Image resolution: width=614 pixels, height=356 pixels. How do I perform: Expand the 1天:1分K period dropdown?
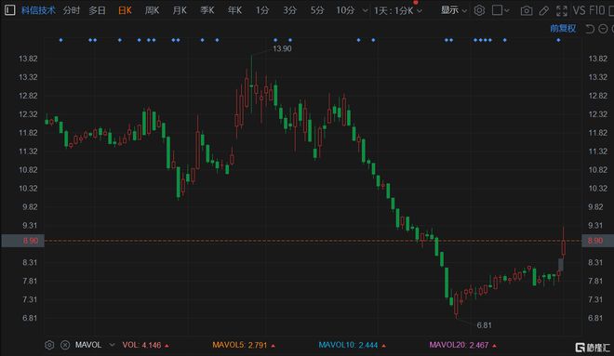tap(398, 10)
